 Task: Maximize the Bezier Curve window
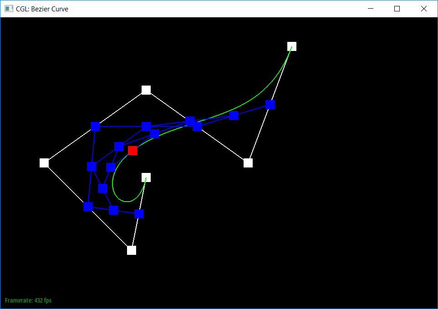click(397, 9)
